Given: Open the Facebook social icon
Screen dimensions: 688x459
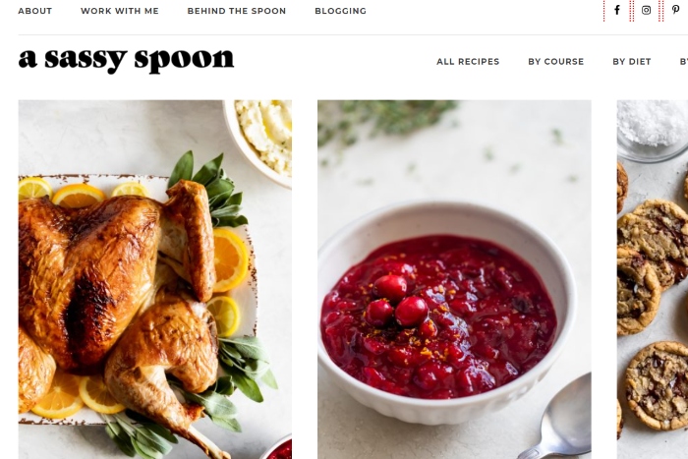Looking at the screenshot, I should coord(617,10).
